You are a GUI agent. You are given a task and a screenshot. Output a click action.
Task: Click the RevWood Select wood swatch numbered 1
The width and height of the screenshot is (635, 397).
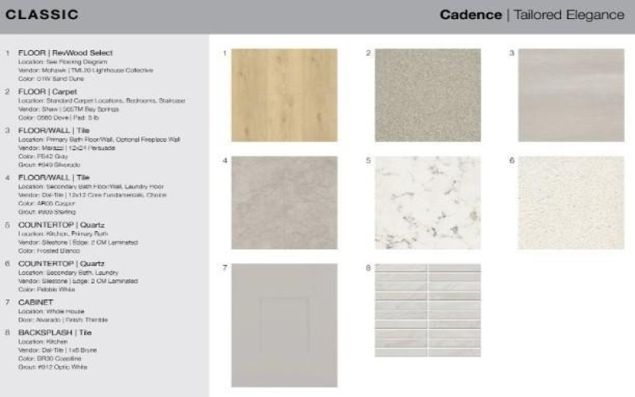click(284, 94)
